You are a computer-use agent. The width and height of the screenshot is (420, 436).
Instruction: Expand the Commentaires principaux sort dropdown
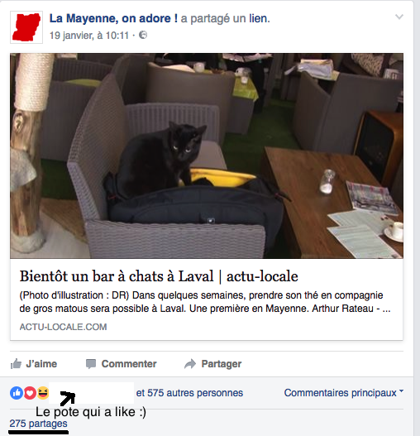click(344, 393)
